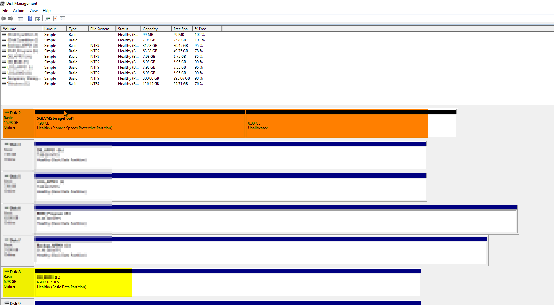Click the checklist toolbar icon
This screenshot has width=554, height=305.
62,18
